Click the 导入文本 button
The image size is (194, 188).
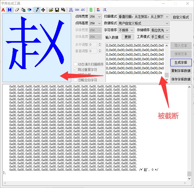[x=181, y=46]
